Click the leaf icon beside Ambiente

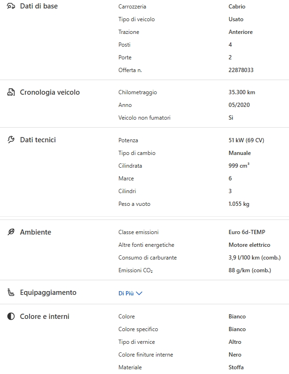click(11, 232)
